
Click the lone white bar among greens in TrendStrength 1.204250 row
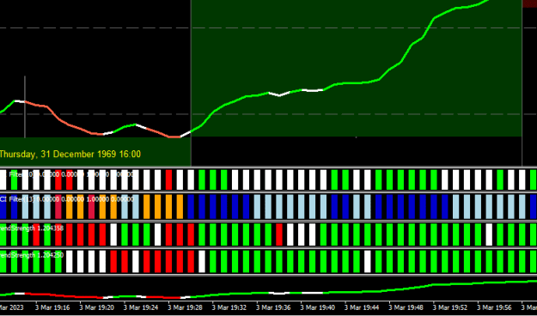[x=368, y=261]
